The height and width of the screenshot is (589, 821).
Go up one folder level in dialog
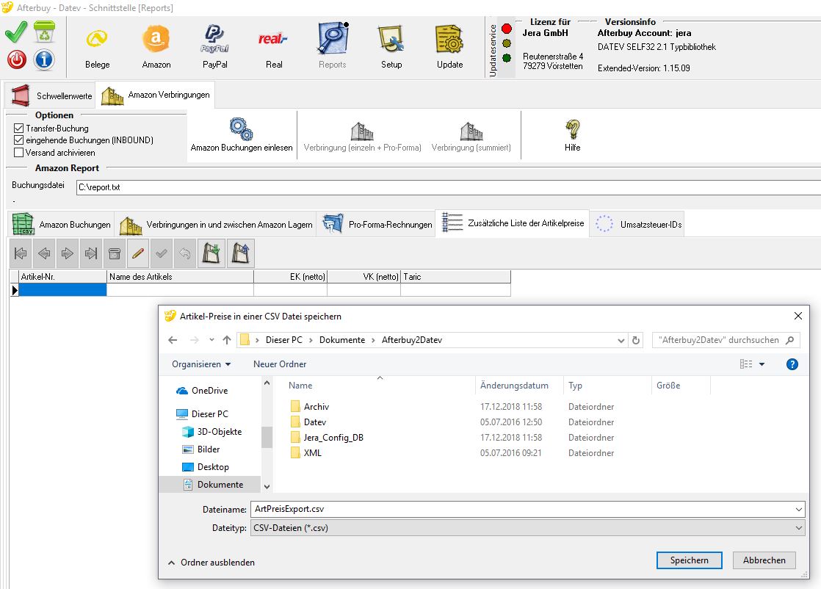(227, 340)
